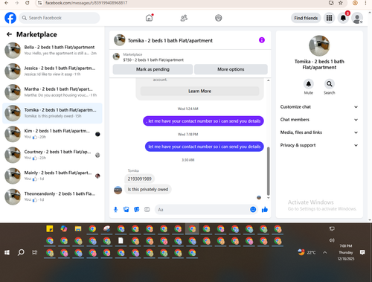Click the Aa message input field
This screenshot has height=282, width=372.
tap(202, 210)
